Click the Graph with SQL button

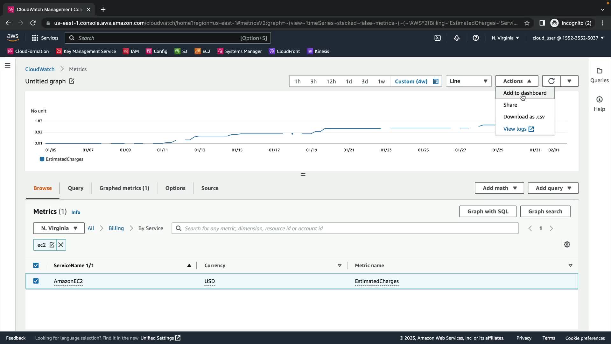(488, 211)
